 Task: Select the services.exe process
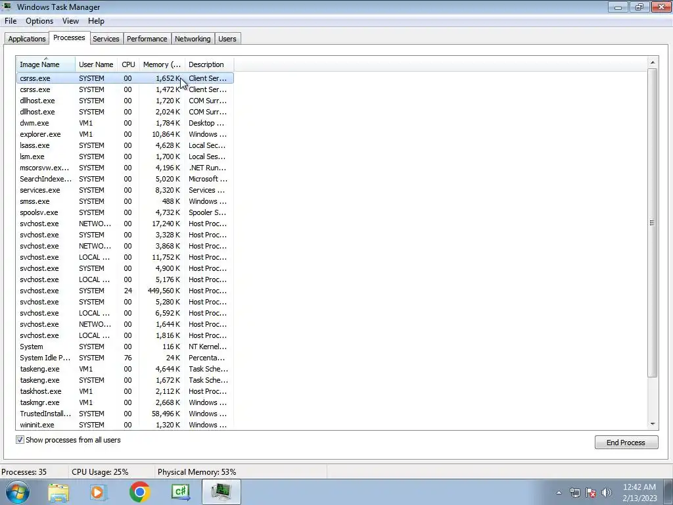[125, 190]
